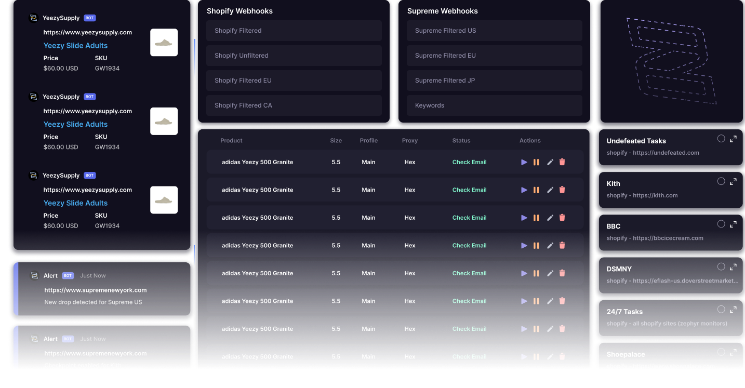Expand the 24/7 Tasks group
745x388 pixels.
click(x=733, y=310)
